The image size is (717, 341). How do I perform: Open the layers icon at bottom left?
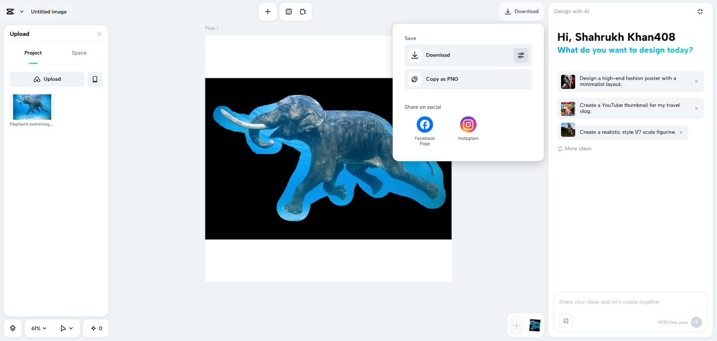(13, 328)
